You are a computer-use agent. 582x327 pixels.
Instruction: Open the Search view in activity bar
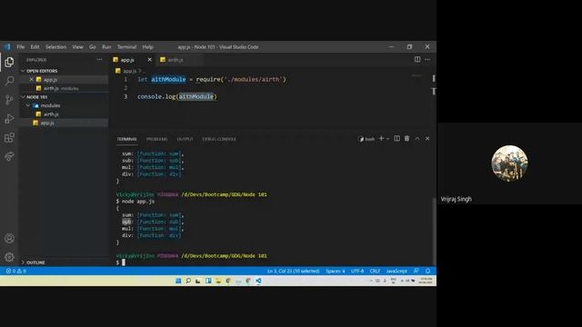pyautogui.click(x=9, y=81)
